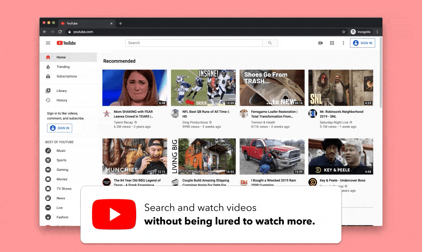Click Trenton & Heath channel avatar

point(244,114)
